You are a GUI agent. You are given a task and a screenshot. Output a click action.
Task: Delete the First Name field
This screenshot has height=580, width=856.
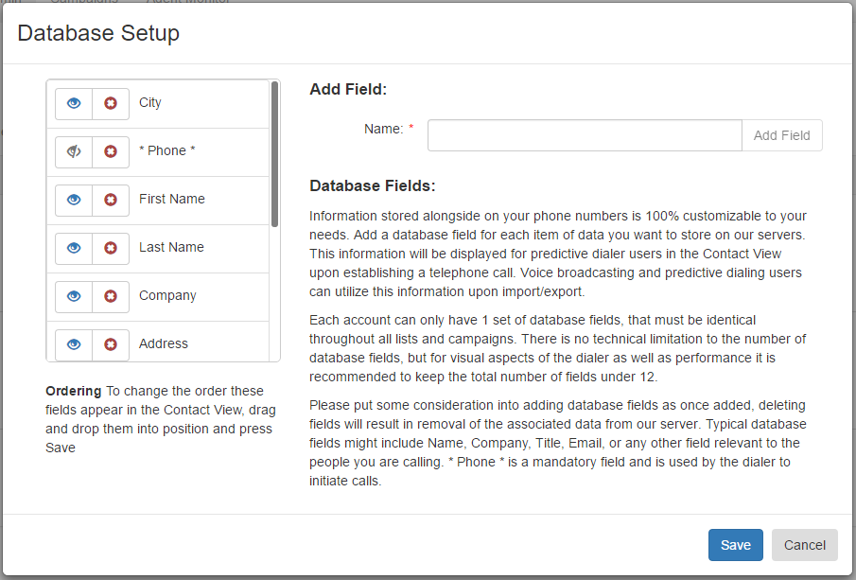click(x=111, y=200)
